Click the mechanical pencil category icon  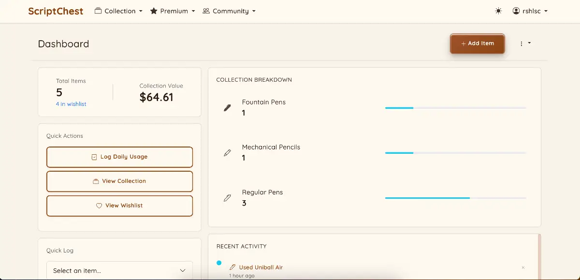(x=227, y=153)
